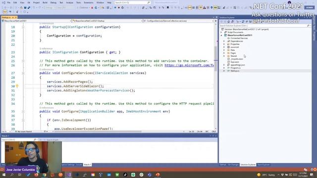Click the Save All icon in toolbar
This screenshot has height=178, width=317.
click(x=29, y=7)
